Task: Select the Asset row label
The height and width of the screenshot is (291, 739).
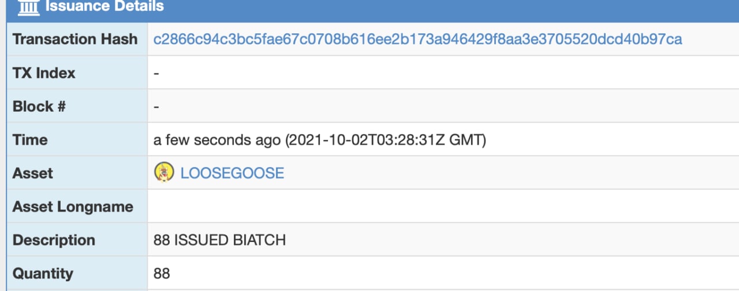Action: click(32, 173)
